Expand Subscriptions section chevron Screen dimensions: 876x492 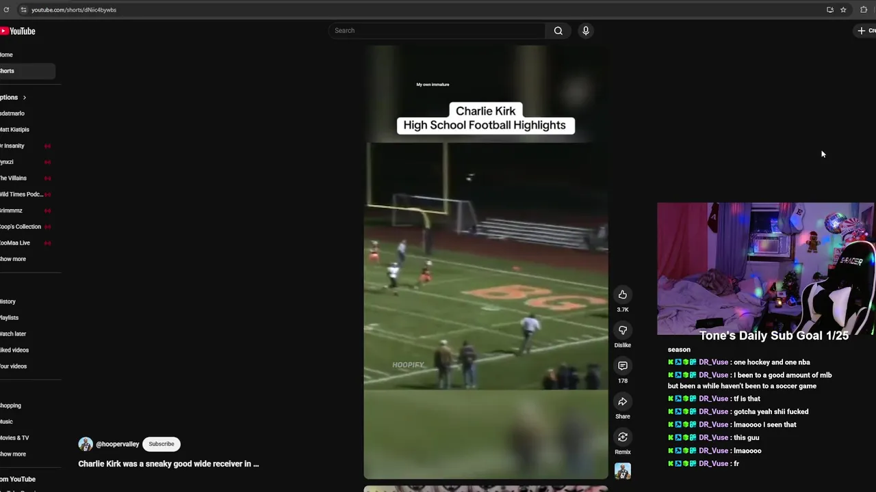click(24, 98)
